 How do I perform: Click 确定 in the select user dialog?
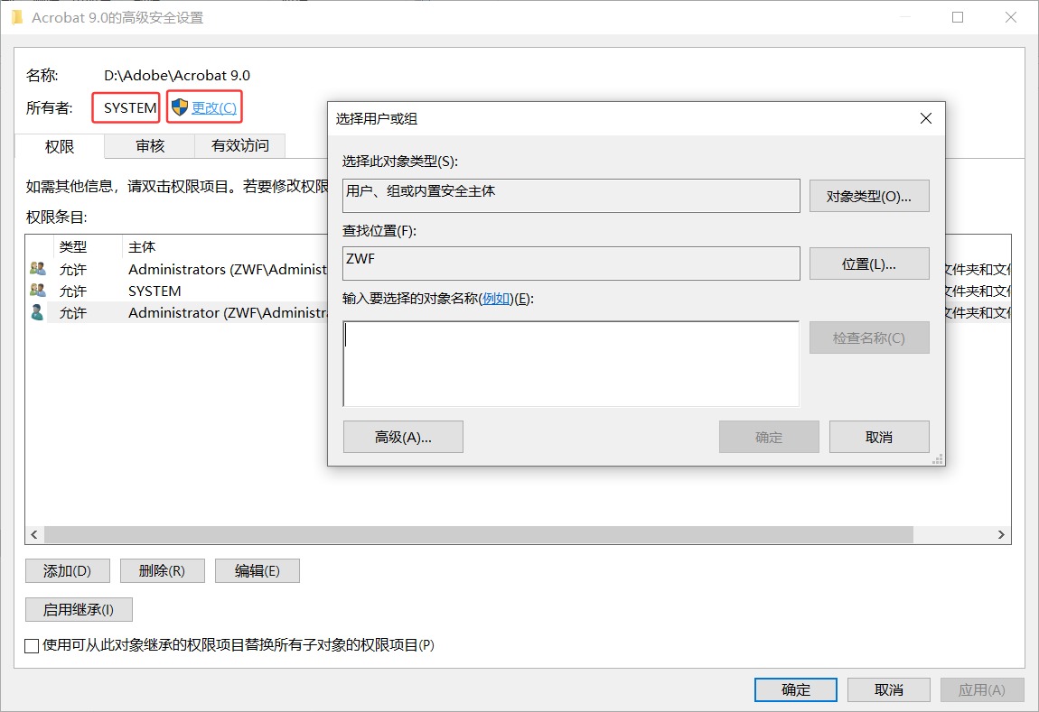click(x=769, y=438)
